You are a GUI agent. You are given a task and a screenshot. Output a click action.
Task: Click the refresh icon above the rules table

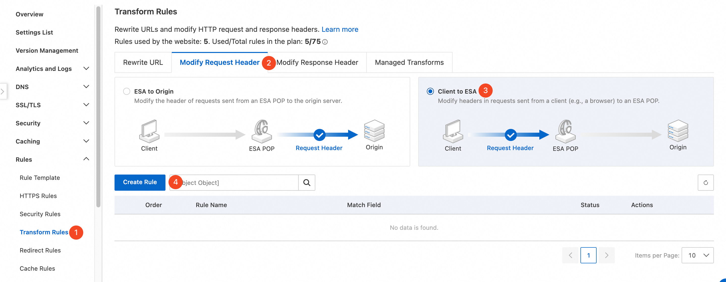click(706, 183)
